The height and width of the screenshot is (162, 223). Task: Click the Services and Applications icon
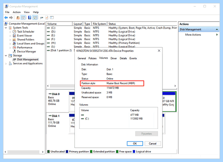[x=10, y=63]
